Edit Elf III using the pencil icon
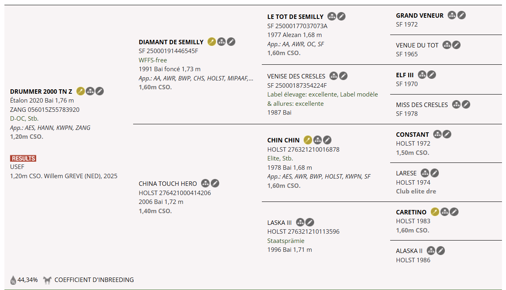The width and height of the screenshot is (506, 290). (432, 75)
